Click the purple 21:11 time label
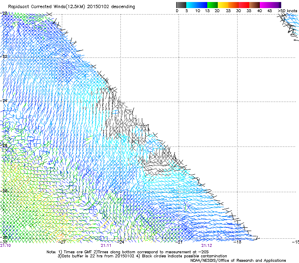The image size is (299, 263). pyautogui.click(x=106, y=246)
